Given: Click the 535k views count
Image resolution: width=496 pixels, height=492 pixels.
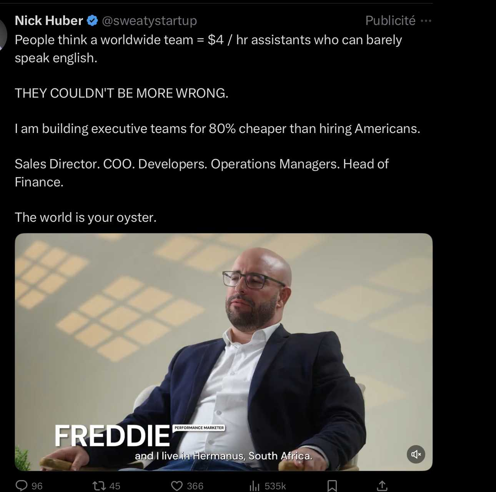Looking at the screenshot, I should coord(275,486).
